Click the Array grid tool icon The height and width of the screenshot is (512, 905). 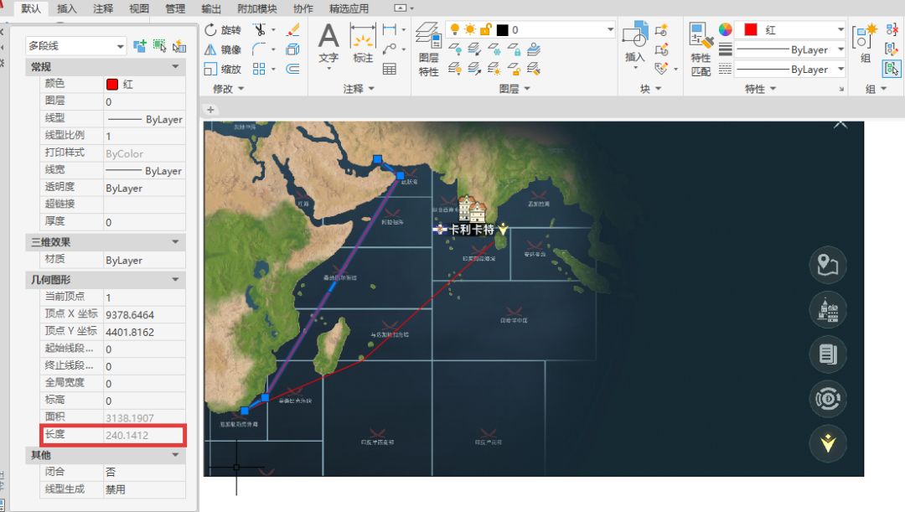pyautogui.click(x=259, y=70)
